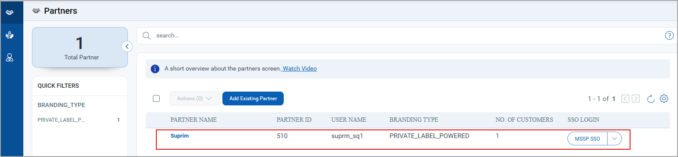Click the 1 - 1 of 1 pagination text
The image size is (678, 157).
602,99
